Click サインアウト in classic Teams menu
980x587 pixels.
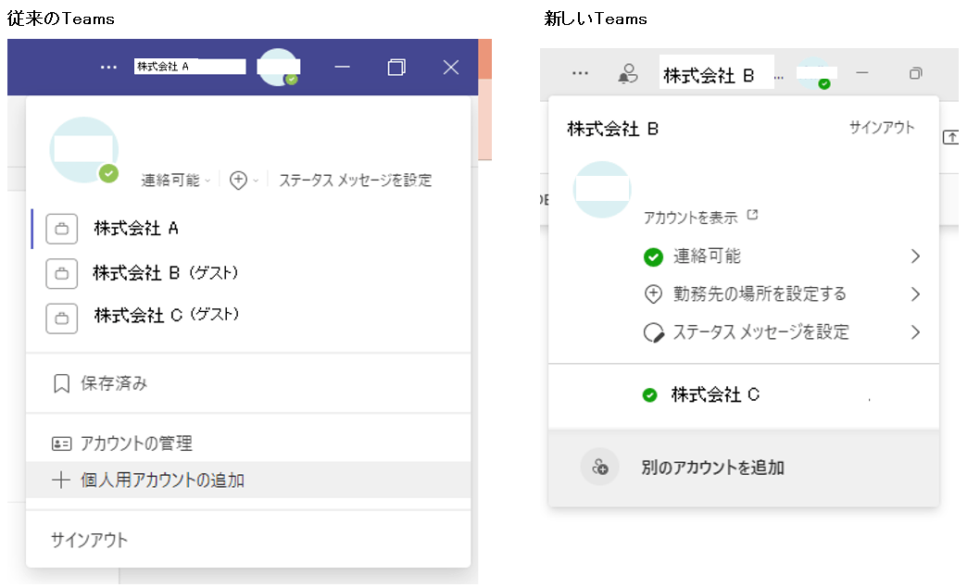(x=89, y=540)
